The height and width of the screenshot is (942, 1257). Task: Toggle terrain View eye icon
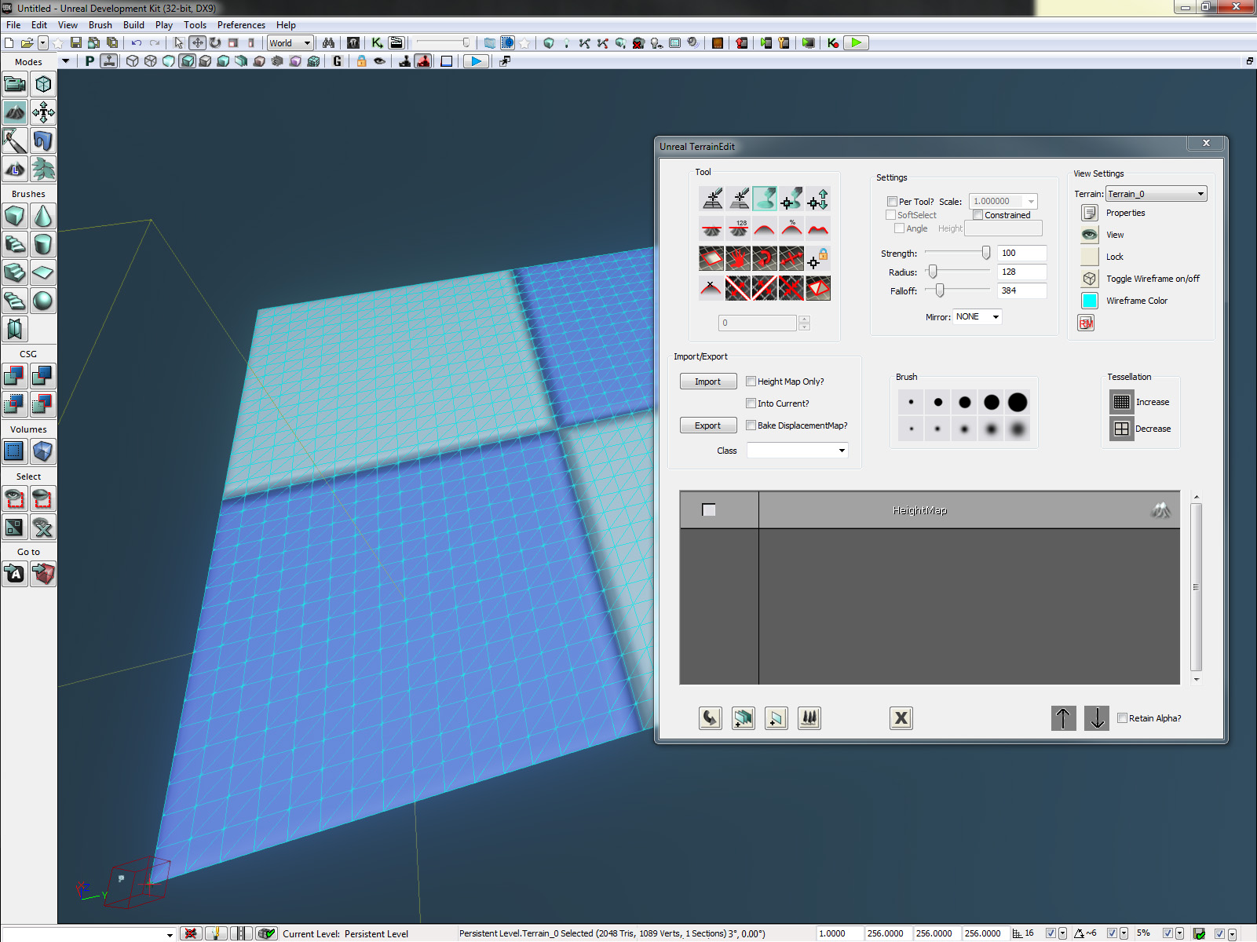click(1090, 235)
